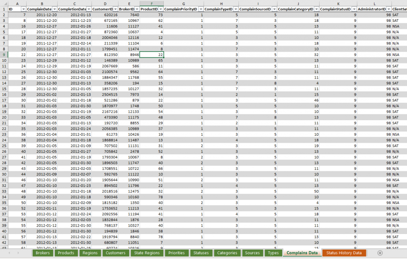Add a new sheet with plus button

380,253
